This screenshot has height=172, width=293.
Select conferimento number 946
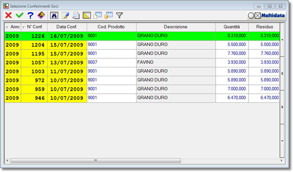click(x=34, y=98)
